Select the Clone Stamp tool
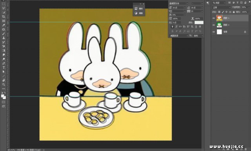 [x=4, y=38]
